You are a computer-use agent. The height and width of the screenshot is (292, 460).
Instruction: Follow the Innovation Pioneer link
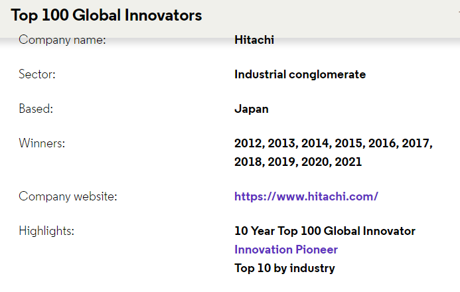coord(285,250)
